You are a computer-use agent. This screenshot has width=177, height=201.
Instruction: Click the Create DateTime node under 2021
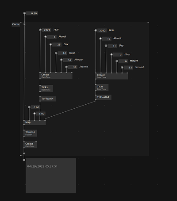point(56,76)
